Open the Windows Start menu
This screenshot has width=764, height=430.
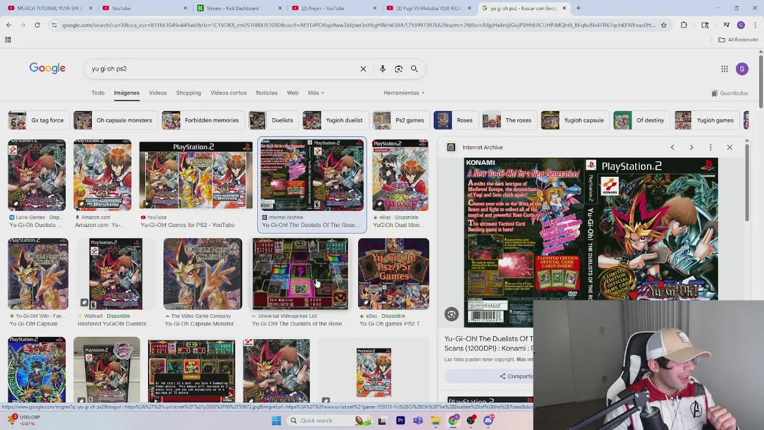pos(276,420)
